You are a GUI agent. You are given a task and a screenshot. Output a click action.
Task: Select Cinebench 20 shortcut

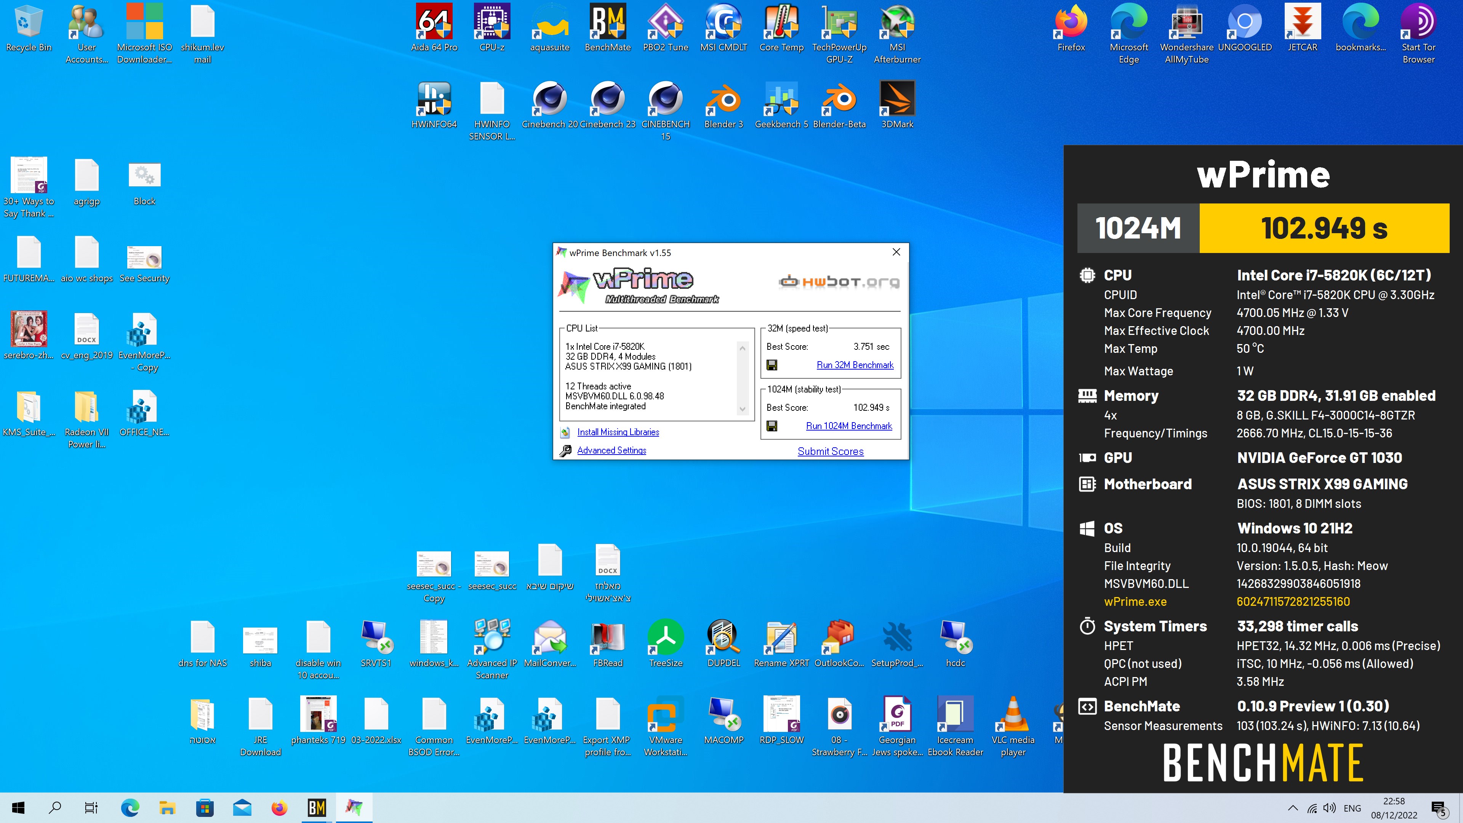point(550,105)
